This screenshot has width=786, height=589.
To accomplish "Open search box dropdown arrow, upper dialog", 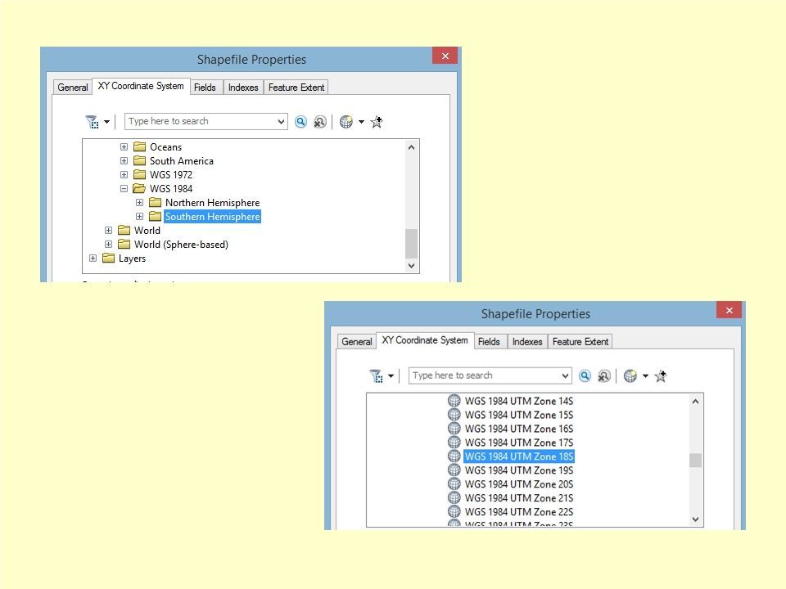I will pos(281,122).
